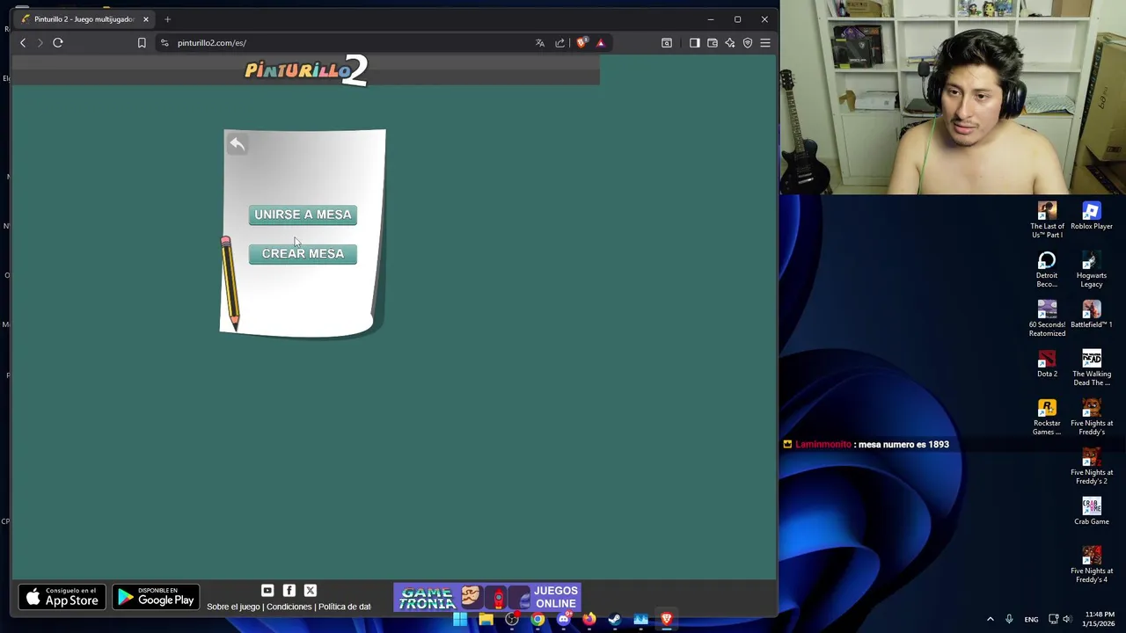Select the Hogwarts Legacy desktop icon
This screenshot has width=1126, height=633.
pos(1092,269)
